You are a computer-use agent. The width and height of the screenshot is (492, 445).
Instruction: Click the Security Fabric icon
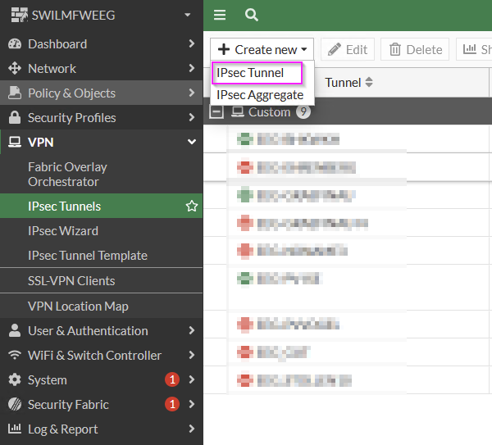[x=14, y=405]
